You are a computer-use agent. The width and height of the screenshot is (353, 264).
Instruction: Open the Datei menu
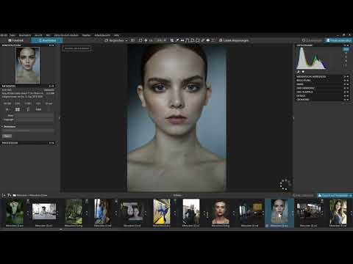tap(13, 35)
